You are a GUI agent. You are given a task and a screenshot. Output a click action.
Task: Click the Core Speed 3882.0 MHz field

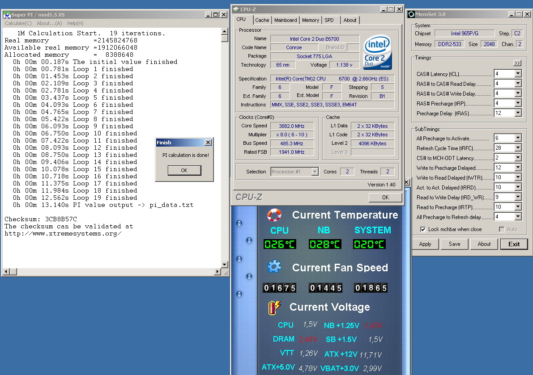[292, 126]
